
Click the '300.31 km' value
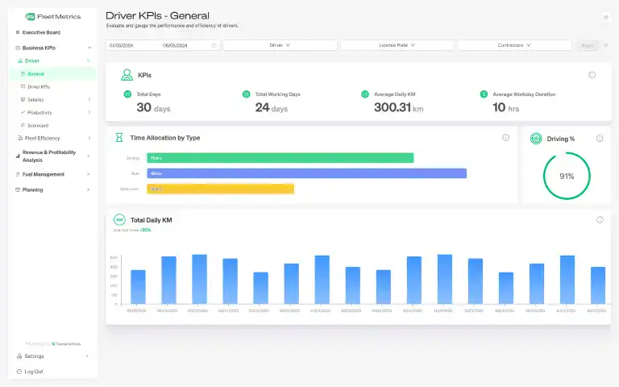(x=399, y=107)
